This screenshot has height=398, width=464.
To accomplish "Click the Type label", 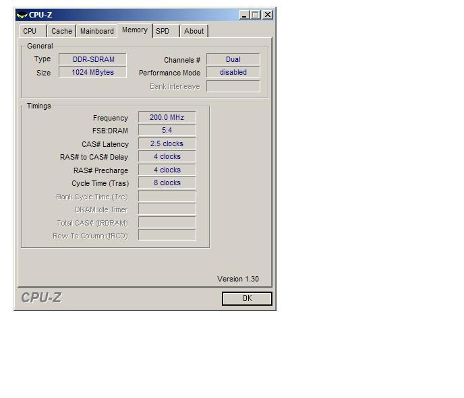I will tap(42, 59).
